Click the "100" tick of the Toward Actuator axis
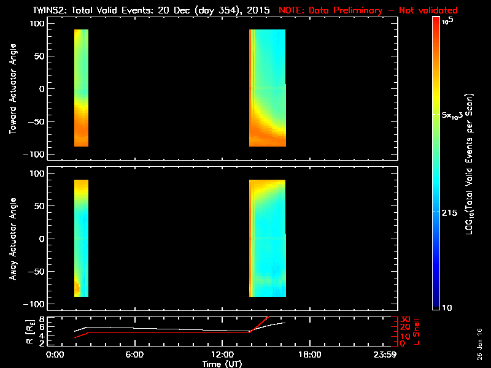491x368 pixels. [37, 23]
